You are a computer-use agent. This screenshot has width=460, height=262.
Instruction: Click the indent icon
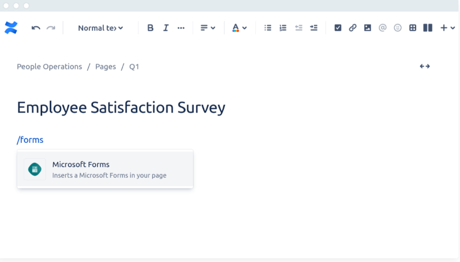tap(314, 28)
